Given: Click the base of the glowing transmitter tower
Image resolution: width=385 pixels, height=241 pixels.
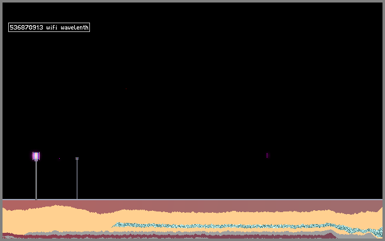Looking at the screenshot, I should [x=36, y=198].
